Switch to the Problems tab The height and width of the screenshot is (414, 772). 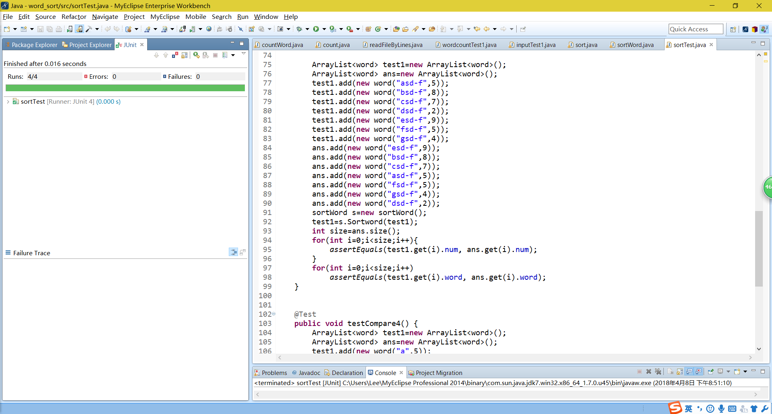pos(274,373)
